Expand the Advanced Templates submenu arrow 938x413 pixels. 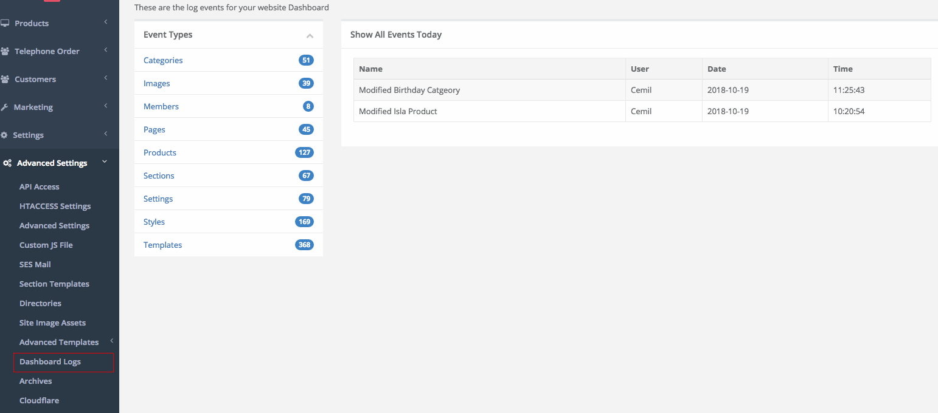(111, 341)
